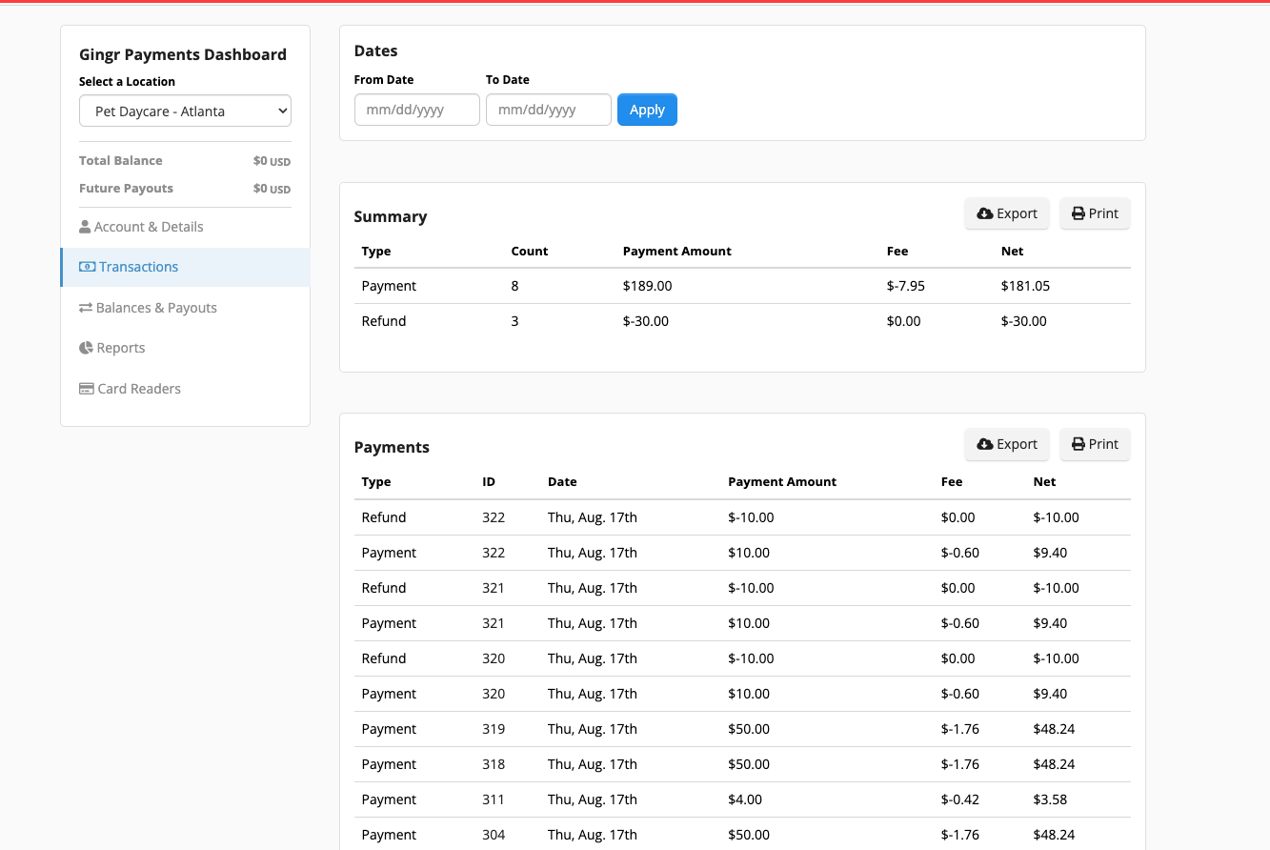Click the To Date input field
Viewport: 1270px width, 850px height.
tap(549, 110)
